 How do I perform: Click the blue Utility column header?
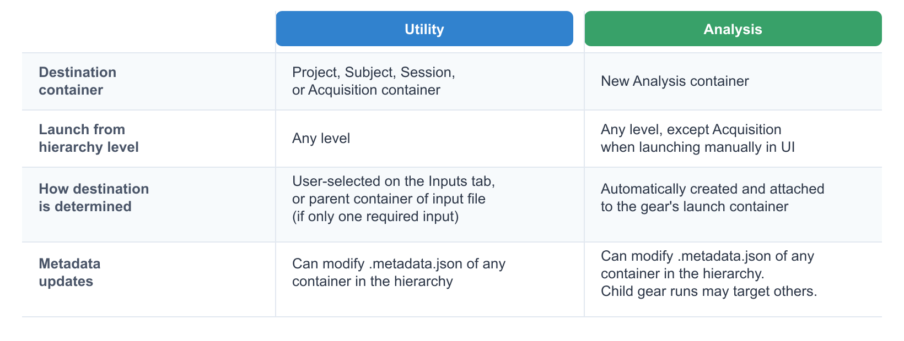click(x=424, y=29)
